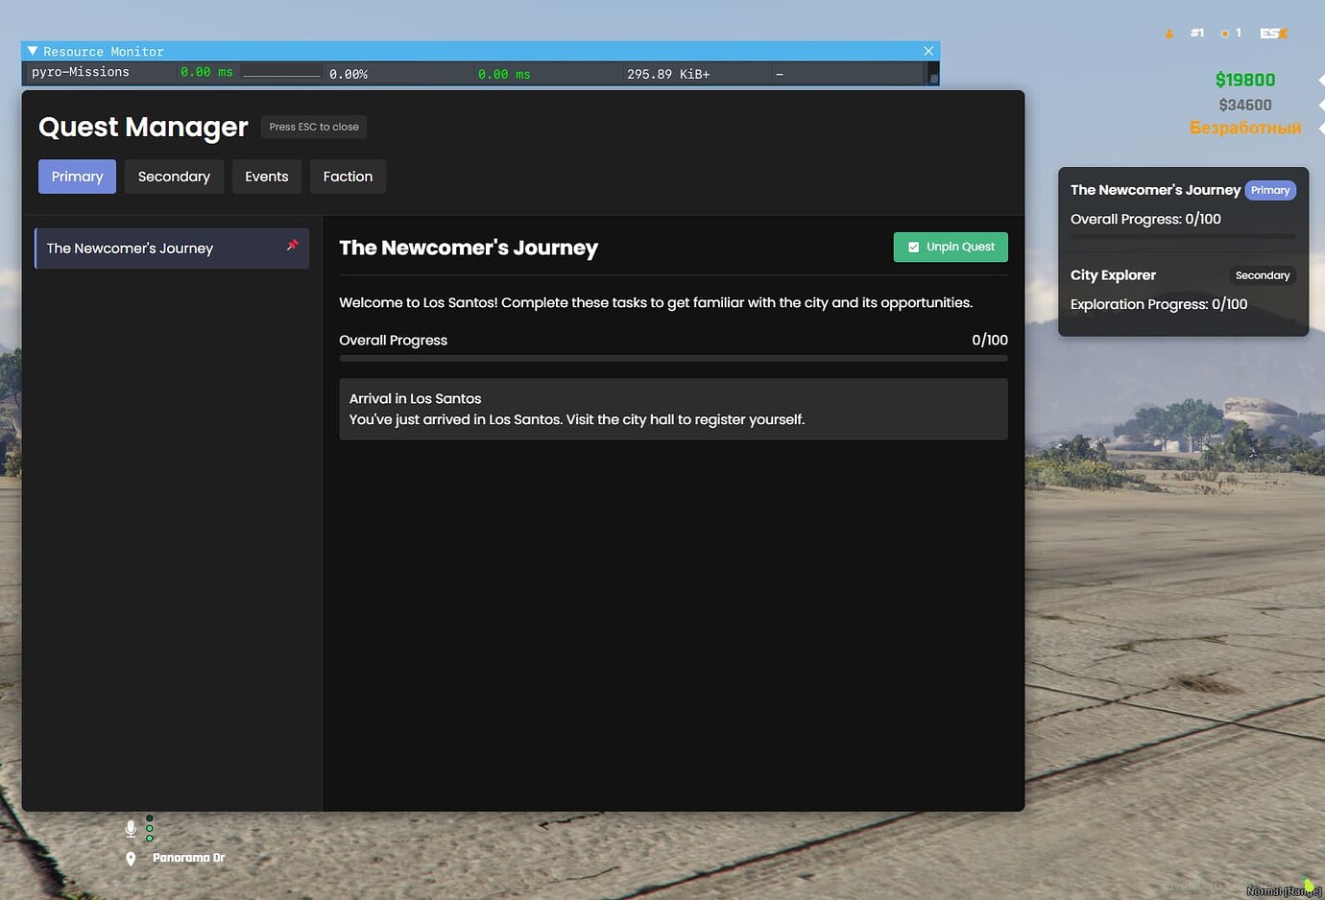Screen dimensions: 1325x900
Task: Click the Безработный job label
Action: (x=1245, y=128)
